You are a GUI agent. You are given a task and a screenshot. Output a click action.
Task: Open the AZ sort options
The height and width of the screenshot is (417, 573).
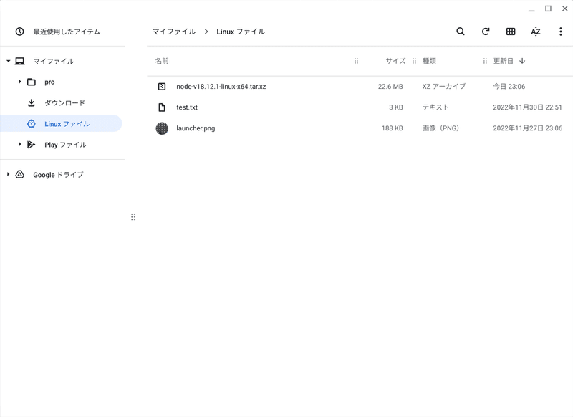pyautogui.click(x=535, y=32)
